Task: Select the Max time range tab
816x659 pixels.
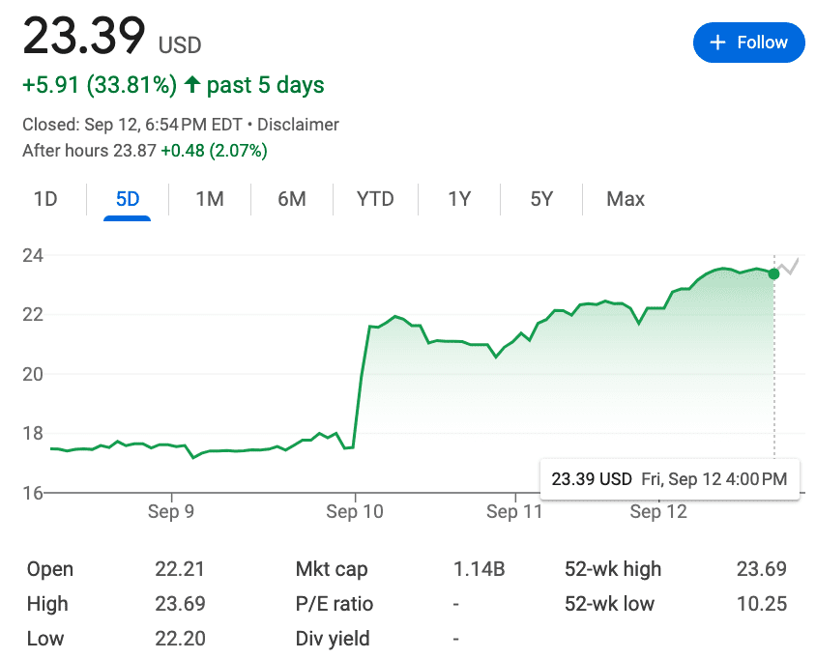Action: click(x=626, y=199)
